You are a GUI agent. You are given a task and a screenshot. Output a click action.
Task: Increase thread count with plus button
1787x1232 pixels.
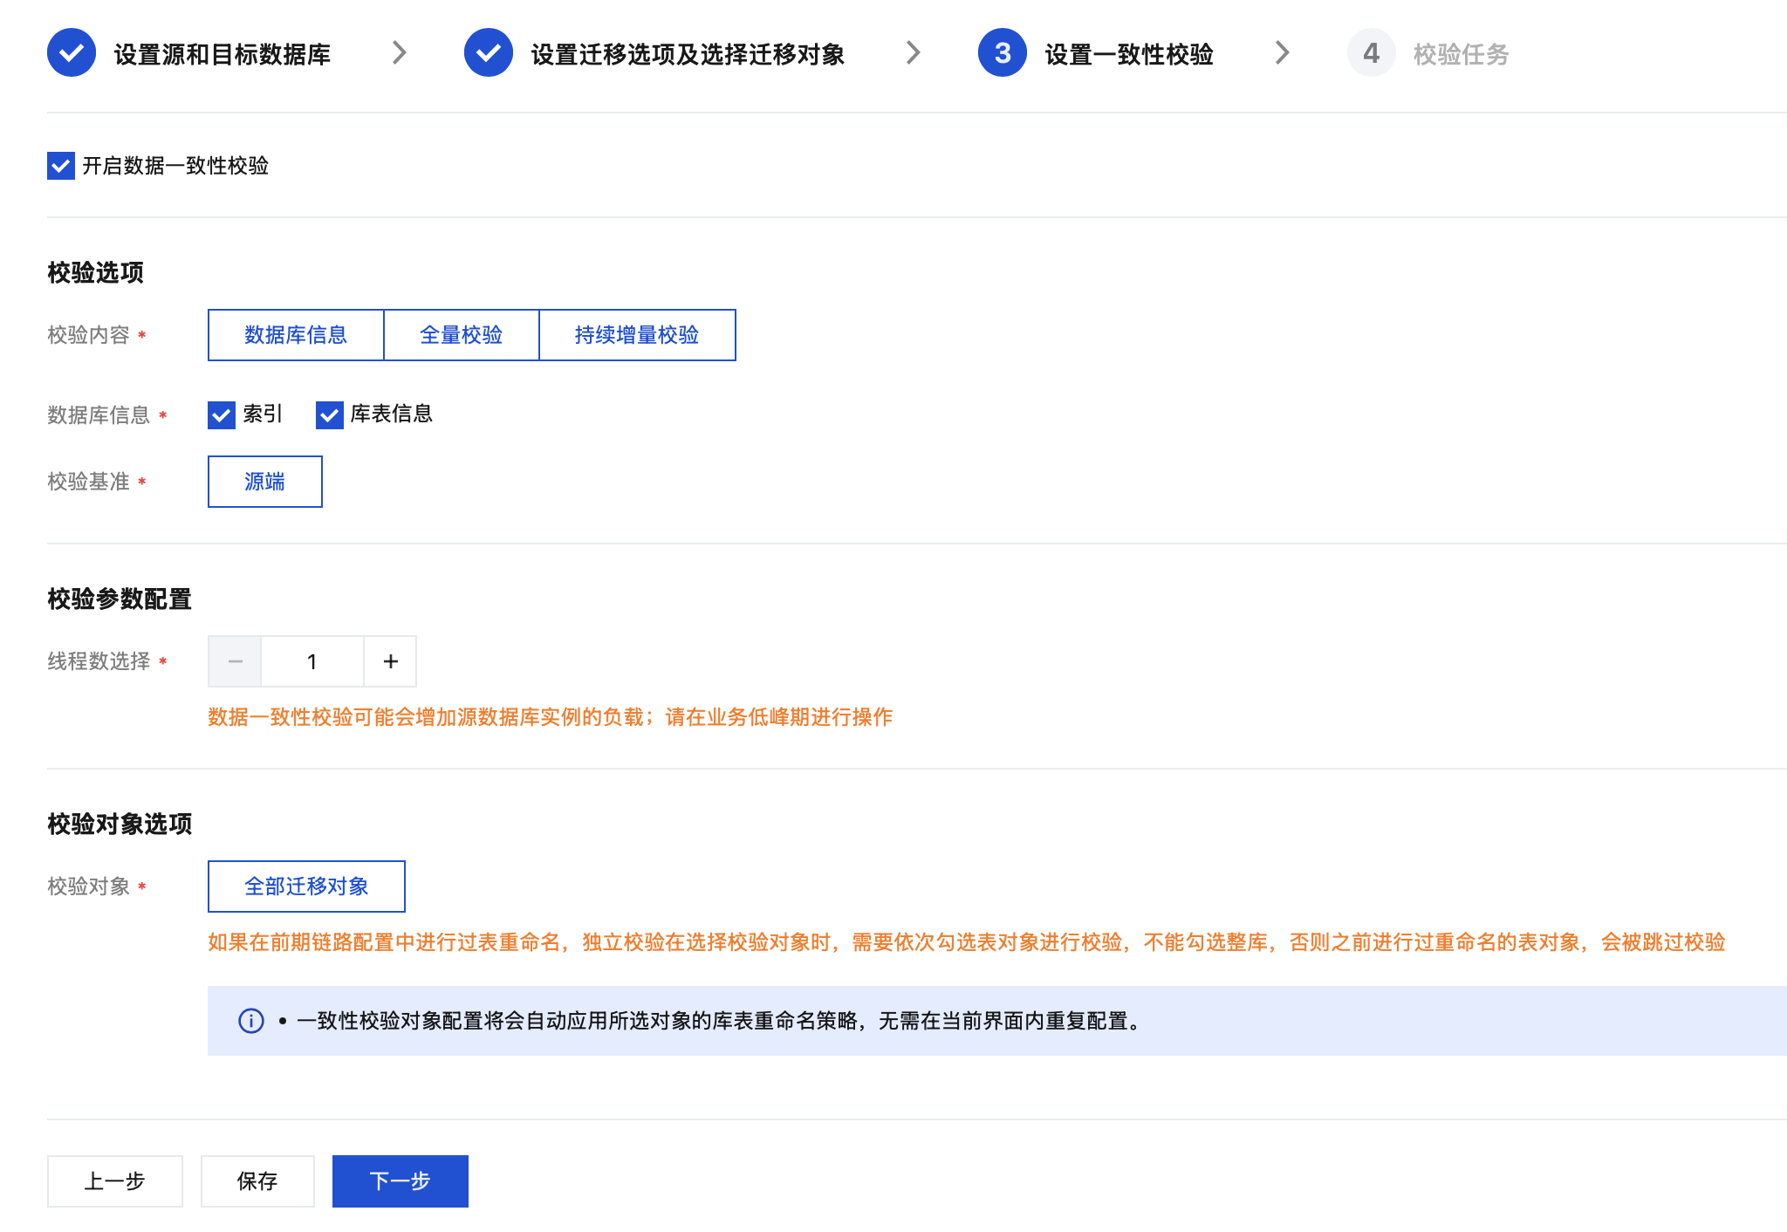[391, 662]
